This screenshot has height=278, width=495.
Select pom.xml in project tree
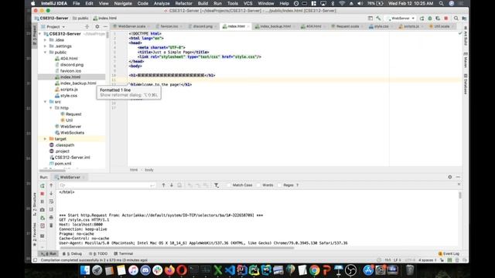pyautogui.click(x=63, y=164)
